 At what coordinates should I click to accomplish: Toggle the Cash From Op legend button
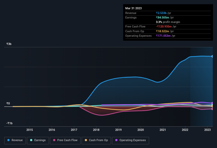click(96, 140)
